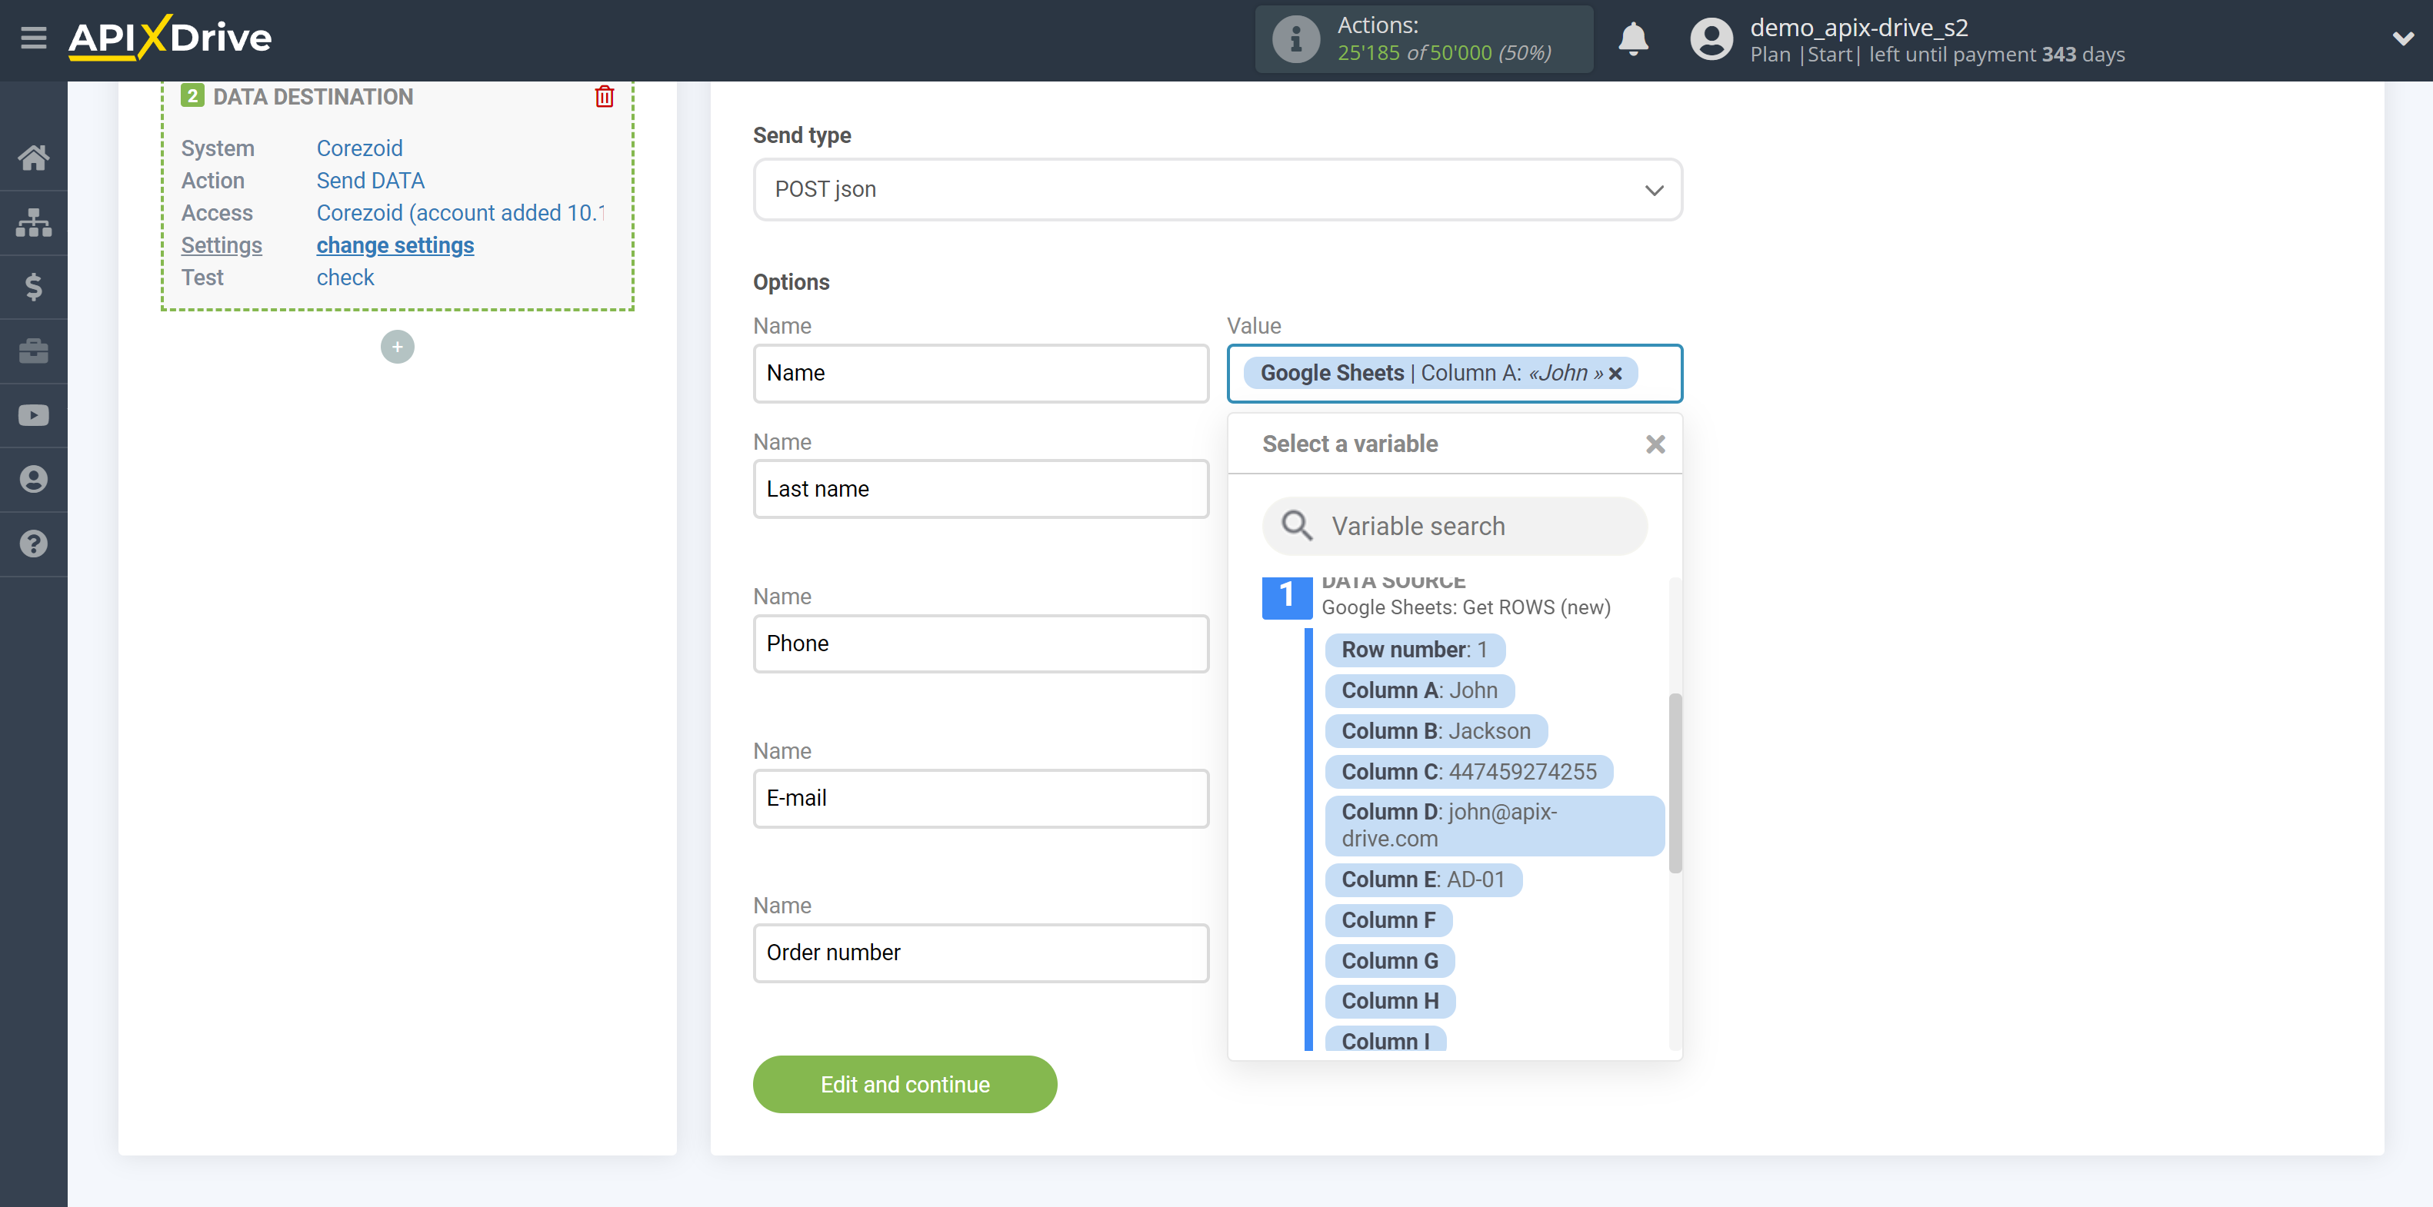This screenshot has width=2433, height=1207.
Task: Select variable Column D: john@apix-drive.com
Action: [1493, 826]
